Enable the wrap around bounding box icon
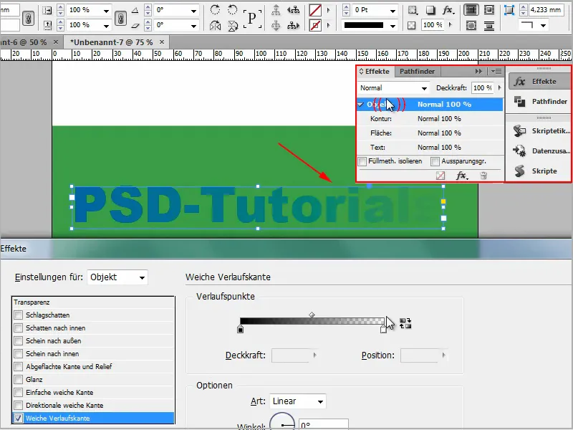The width and height of the screenshot is (573, 430). [x=489, y=10]
